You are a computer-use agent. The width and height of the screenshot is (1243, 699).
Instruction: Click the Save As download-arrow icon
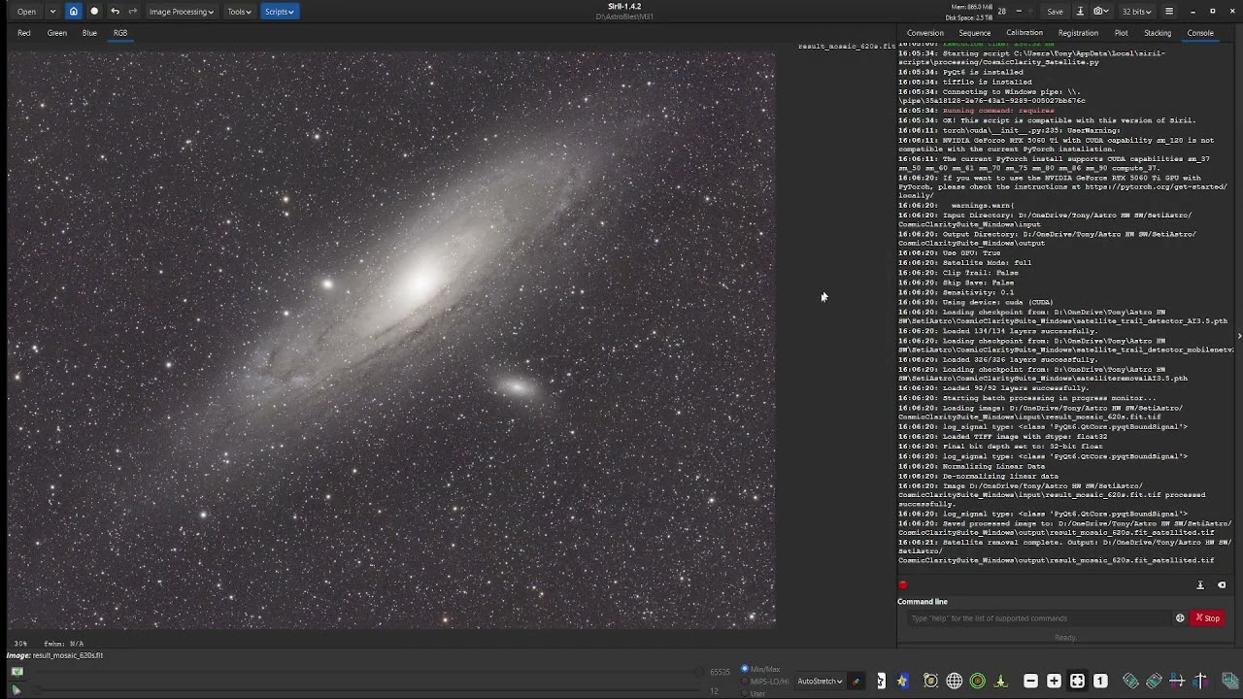1078,12
